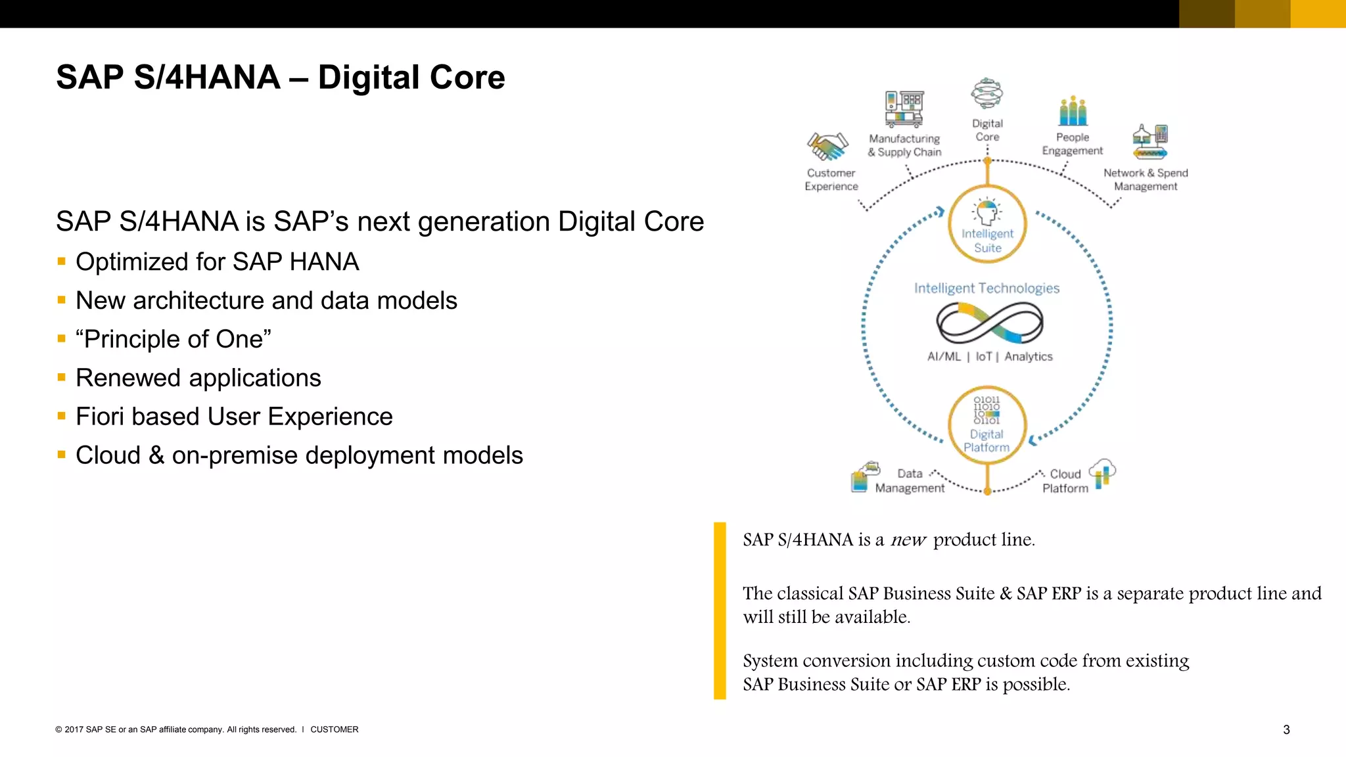Viewport: 1346px width, 757px height.
Task: Click the Intelligent Suite head icon
Action: 986,212
